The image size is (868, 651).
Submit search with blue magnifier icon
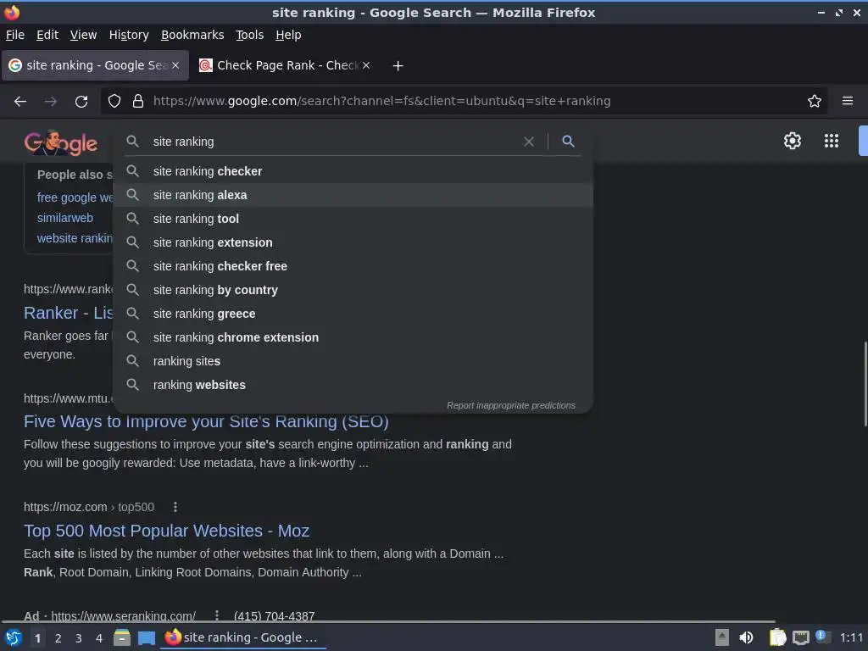coord(568,142)
